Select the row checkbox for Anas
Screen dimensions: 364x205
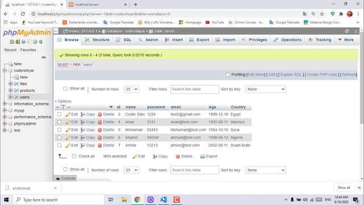[x=59, y=122]
